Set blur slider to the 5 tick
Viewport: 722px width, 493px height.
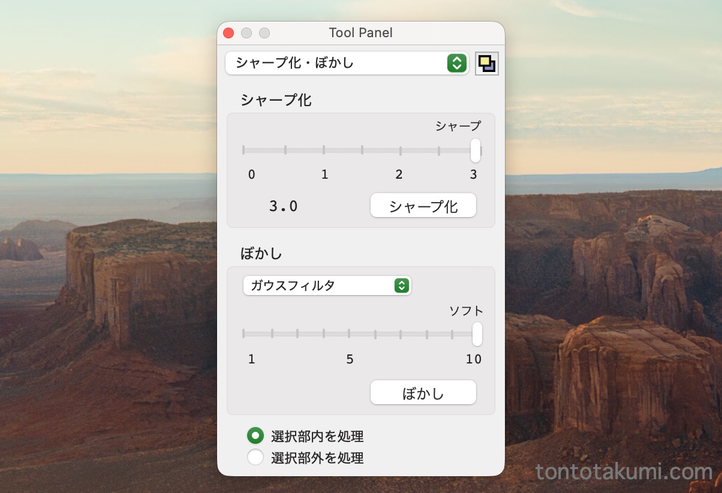[350, 333]
